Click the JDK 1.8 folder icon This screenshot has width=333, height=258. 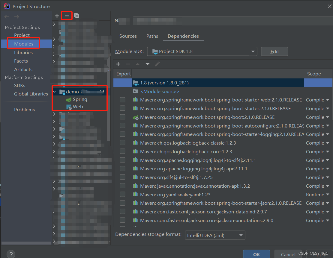tap(136, 83)
